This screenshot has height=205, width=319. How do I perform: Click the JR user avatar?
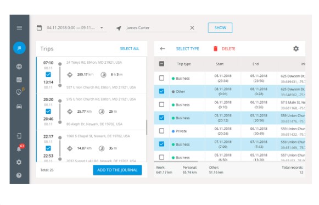click(19, 48)
